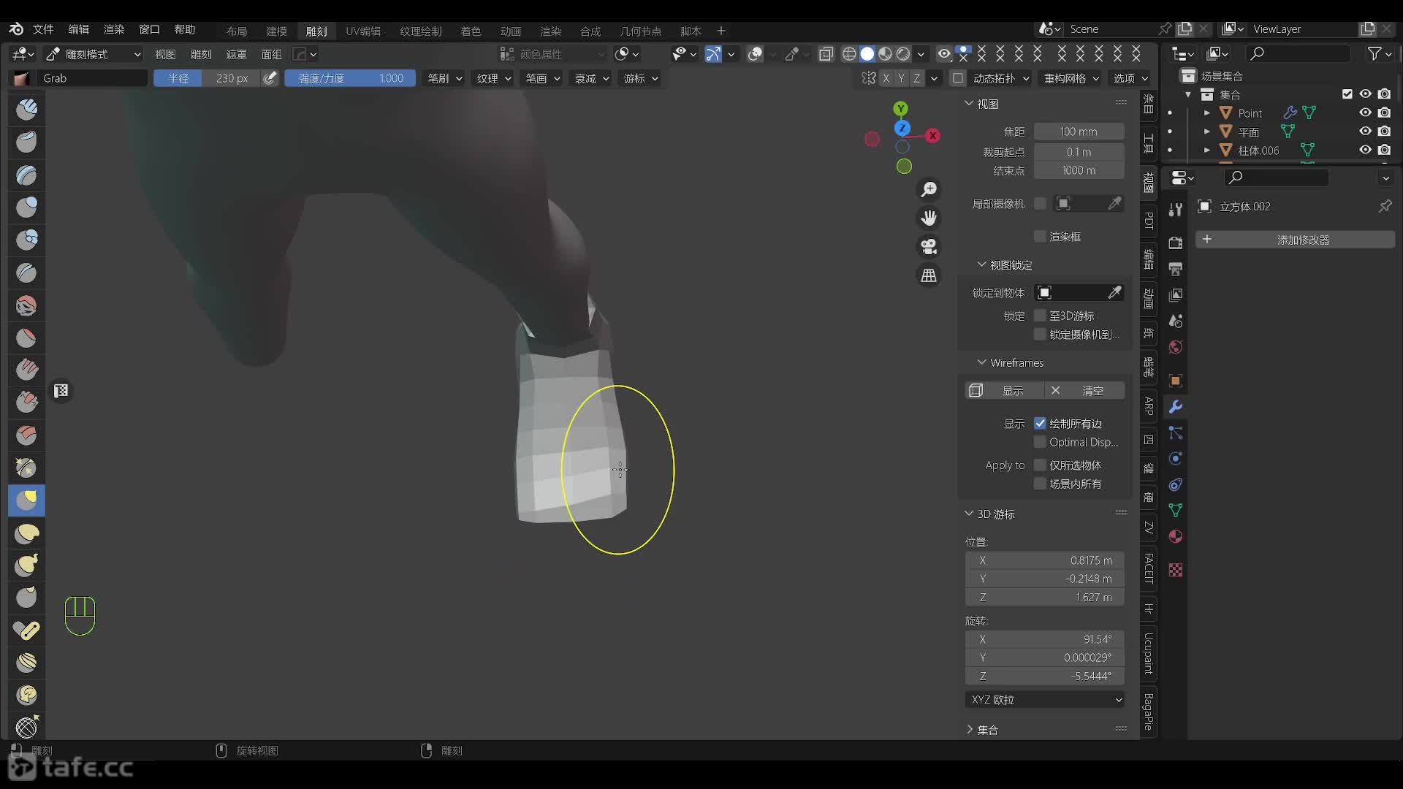Select the red Smooth sculpt brush
Viewport: 1403px width, 789px height.
click(26, 305)
